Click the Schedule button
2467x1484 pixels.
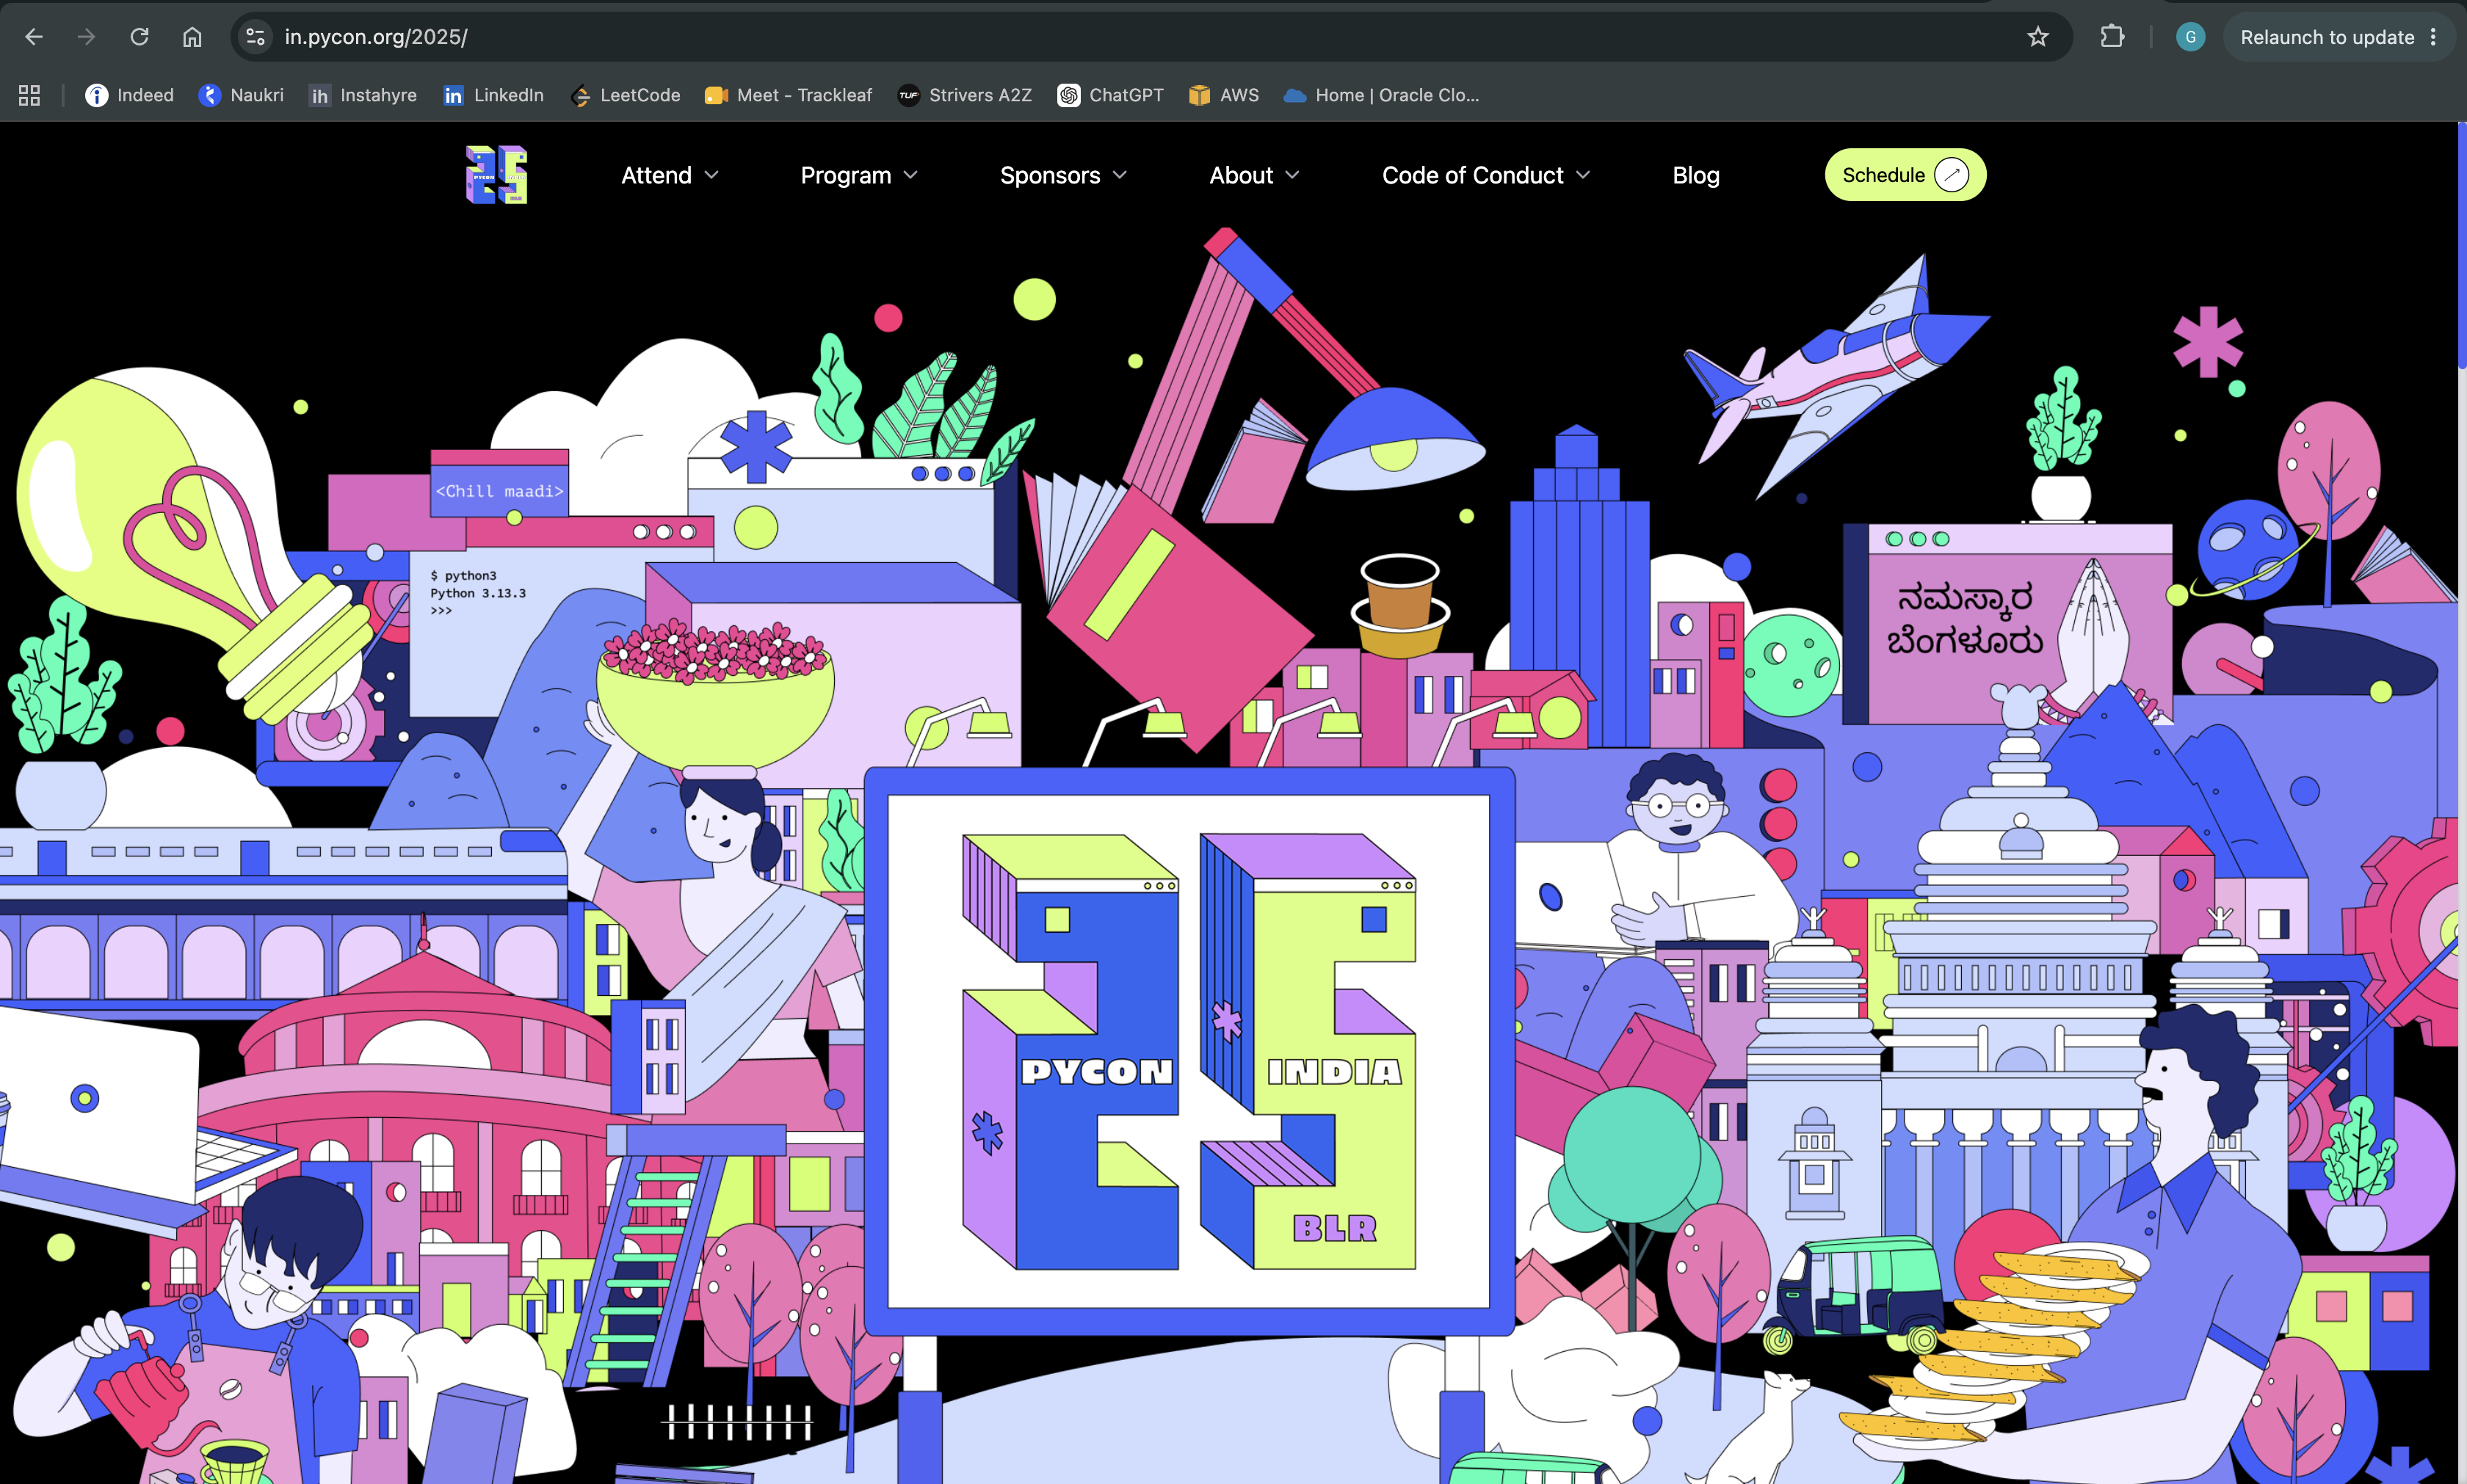pos(1905,175)
